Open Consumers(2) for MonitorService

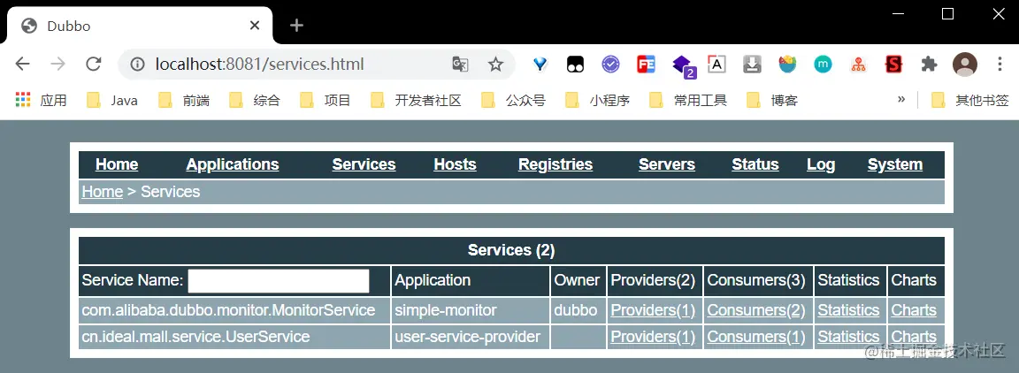[x=756, y=310]
